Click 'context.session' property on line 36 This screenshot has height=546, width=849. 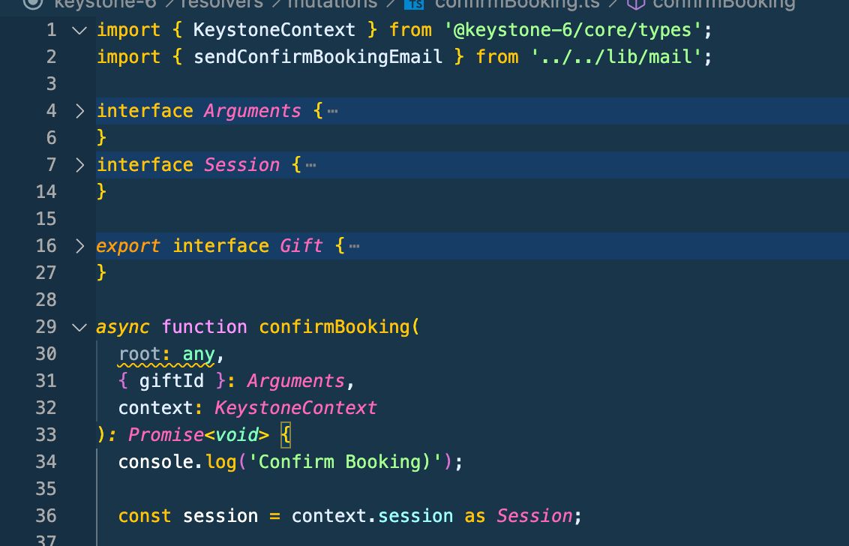click(372, 516)
